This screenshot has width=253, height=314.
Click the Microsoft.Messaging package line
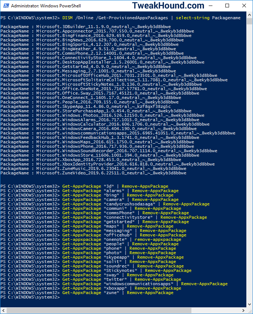(88, 71)
